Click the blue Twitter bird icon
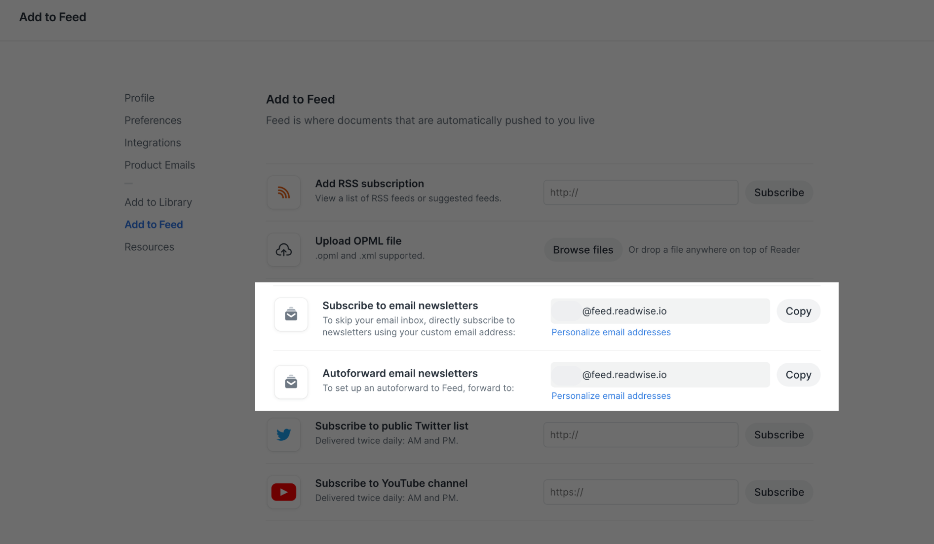Image resolution: width=934 pixels, height=544 pixels. 283,435
